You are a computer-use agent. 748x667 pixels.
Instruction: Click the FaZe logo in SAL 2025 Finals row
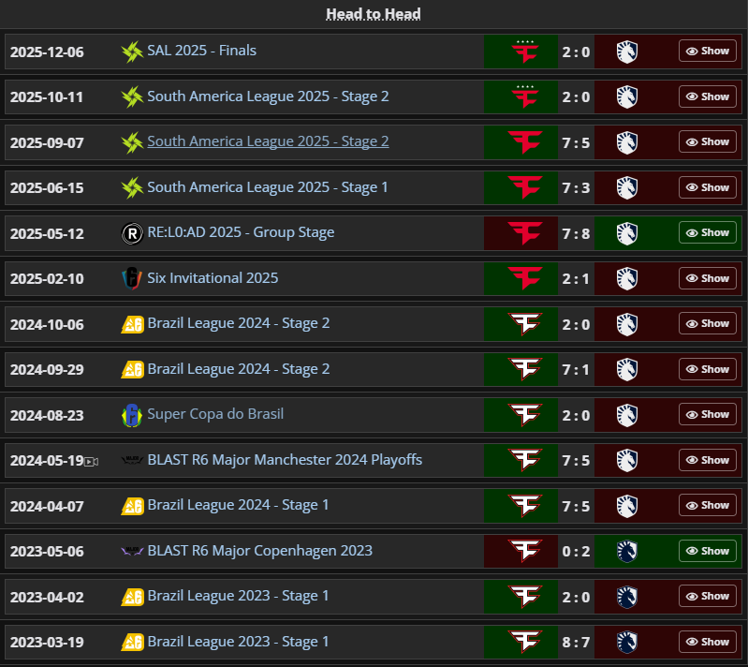click(525, 52)
